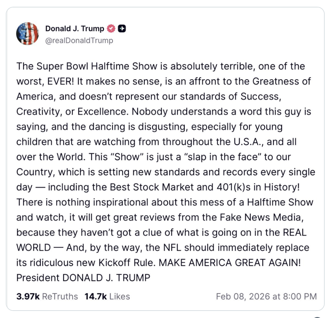329x318 pixels.
Task: Click the black plus badge icon
Action: click(x=122, y=29)
